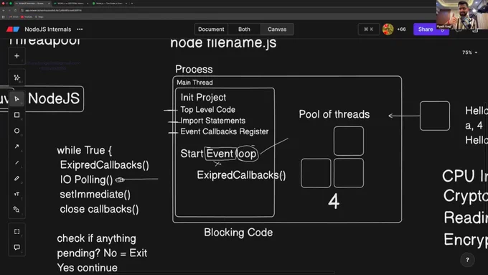Select the frame tool in toolbar

17,231
